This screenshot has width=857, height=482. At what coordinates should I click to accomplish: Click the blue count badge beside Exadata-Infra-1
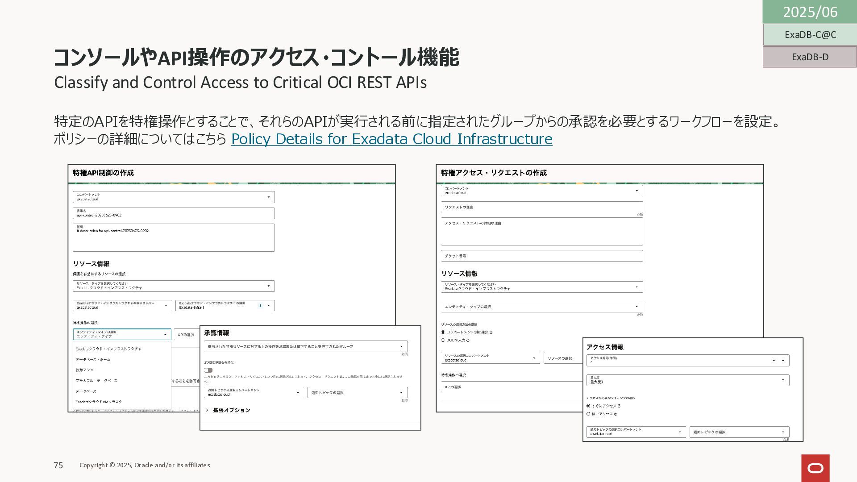[260, 306]
